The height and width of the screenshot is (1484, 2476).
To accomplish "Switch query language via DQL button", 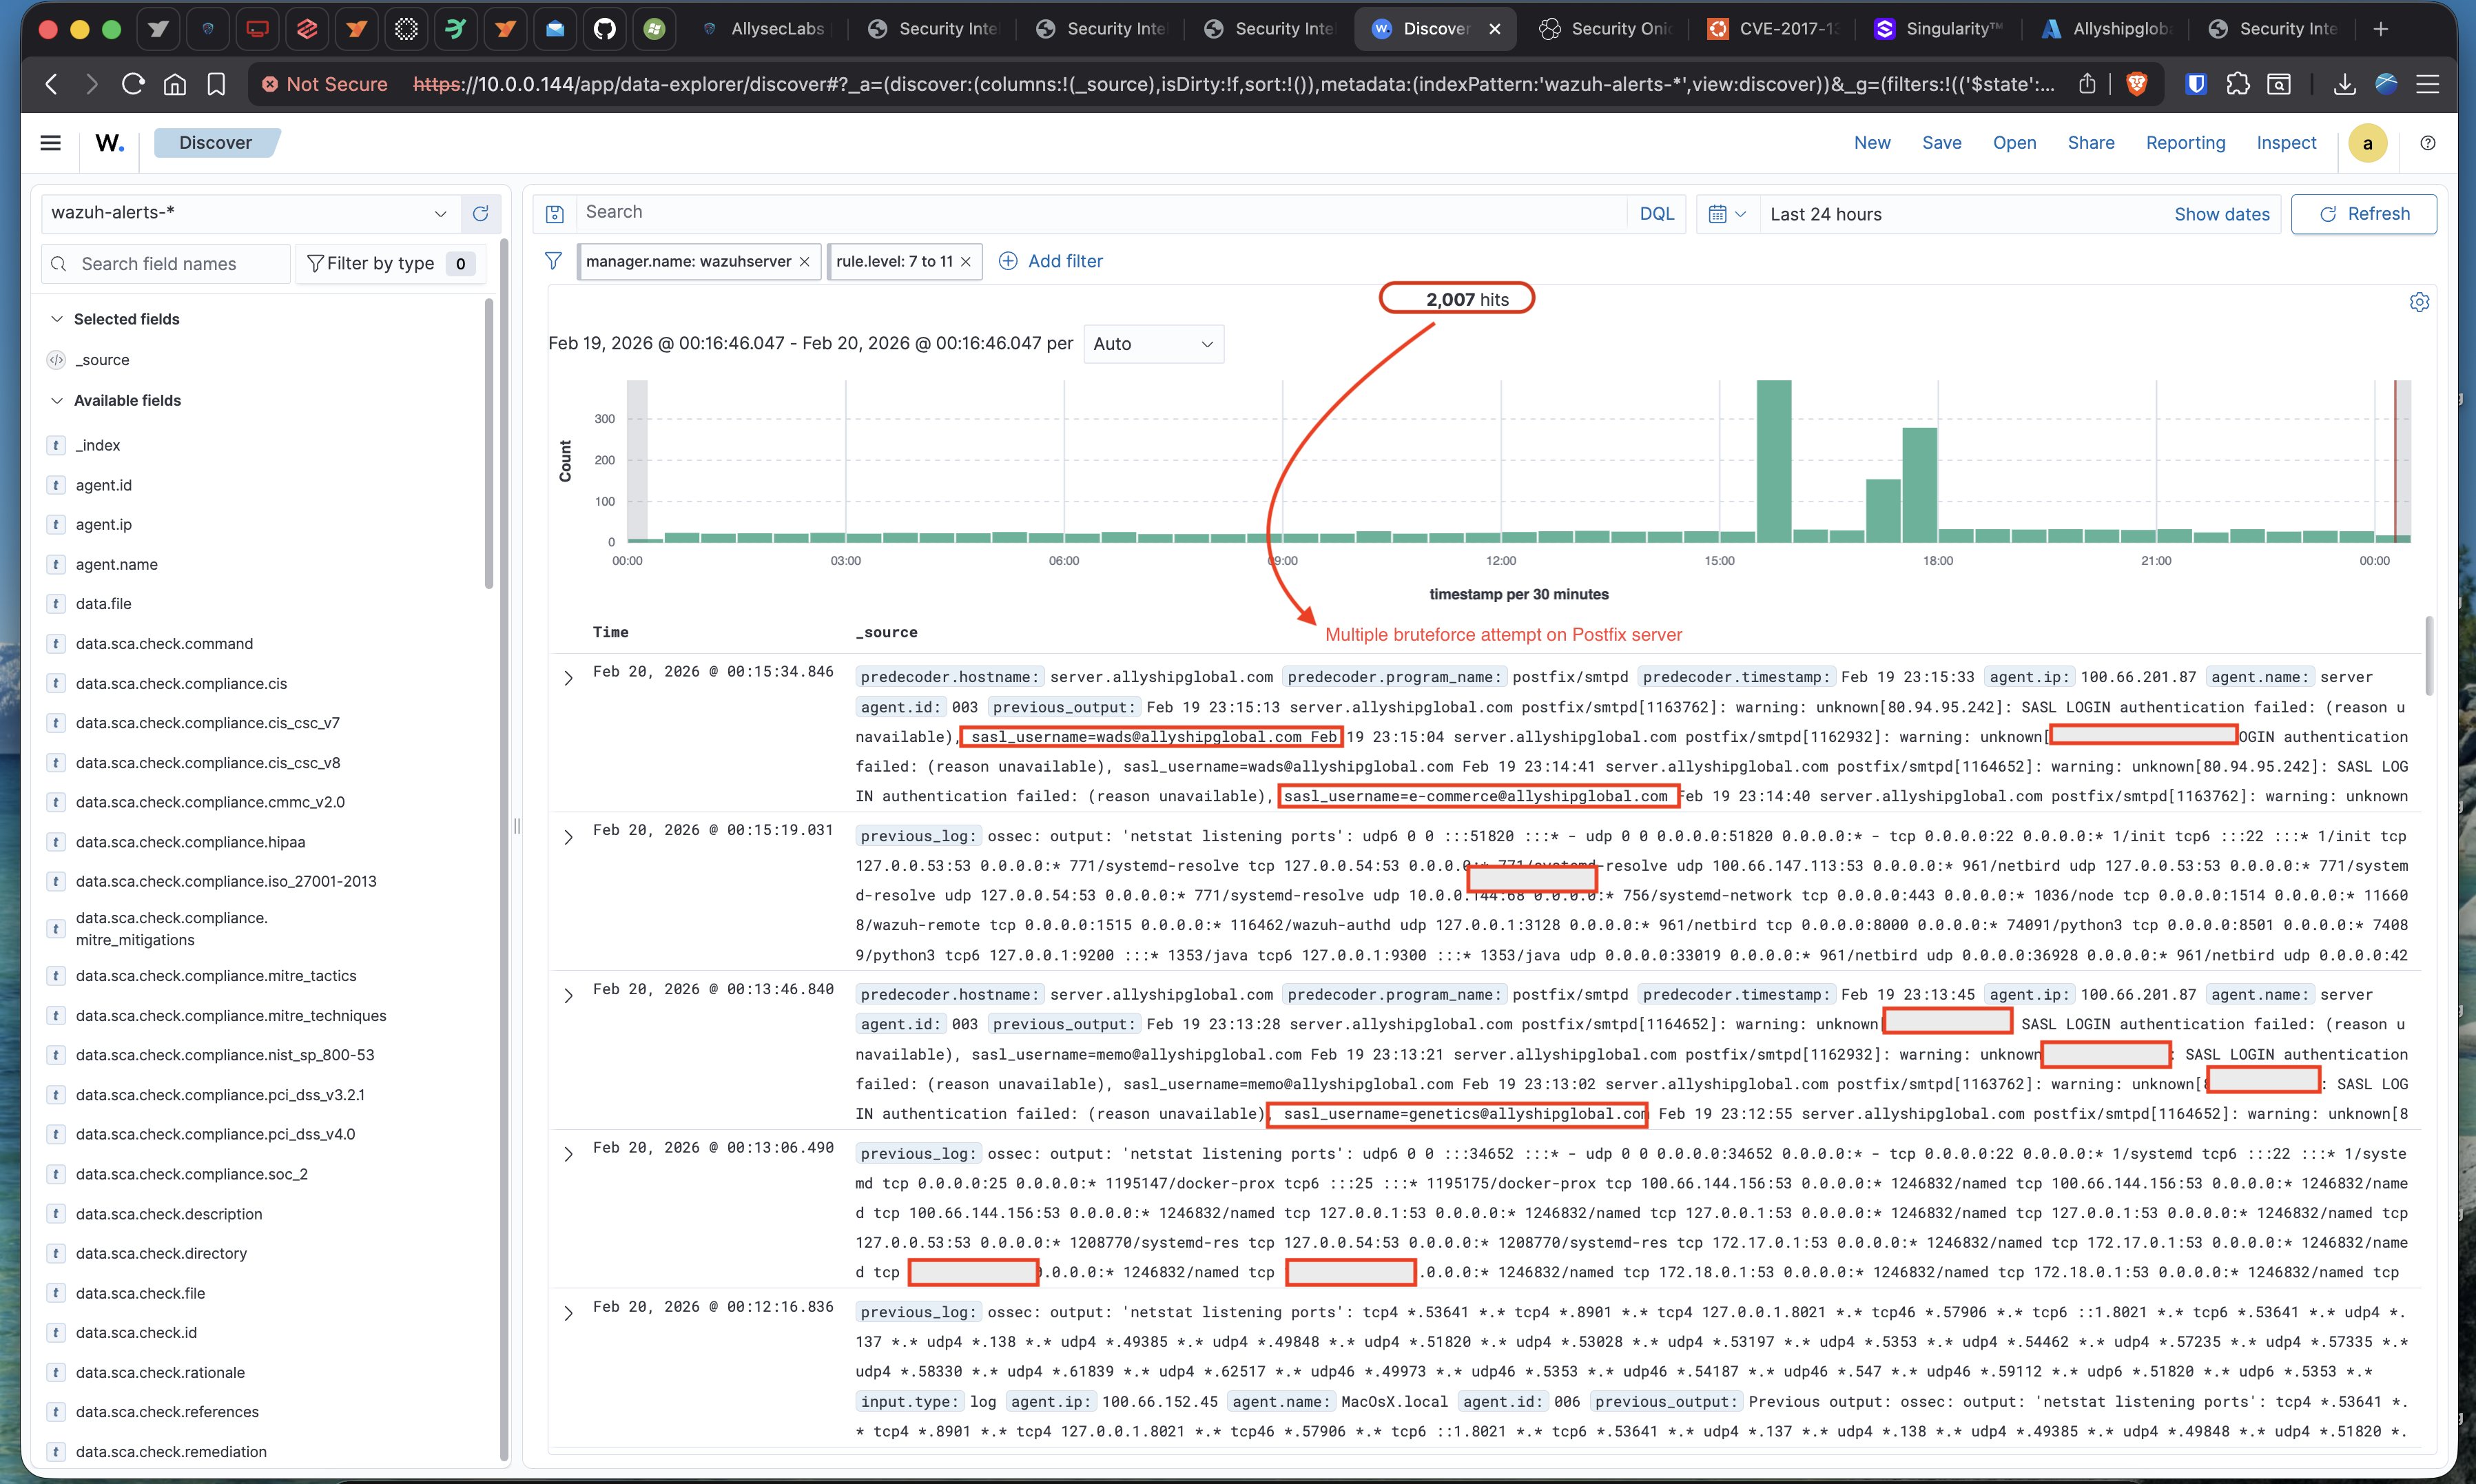I will pyautogui.click(x=1656, y=214).
